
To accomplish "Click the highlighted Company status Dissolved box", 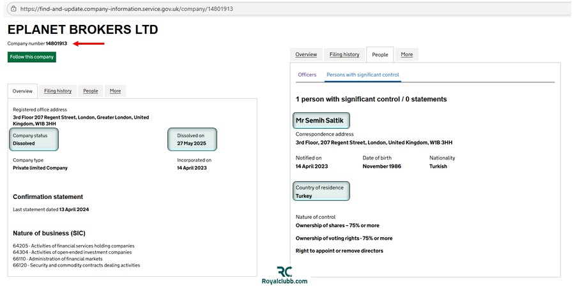I will tap(34, 139).
